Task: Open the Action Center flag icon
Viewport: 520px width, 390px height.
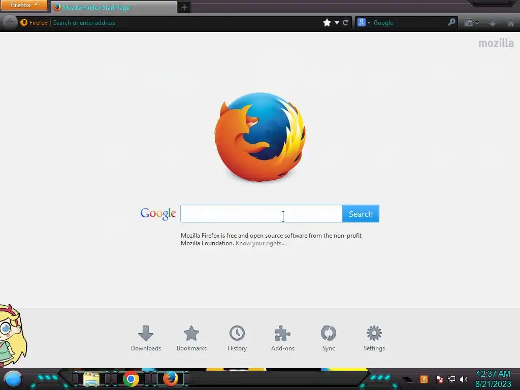Action: coord(439,379)
